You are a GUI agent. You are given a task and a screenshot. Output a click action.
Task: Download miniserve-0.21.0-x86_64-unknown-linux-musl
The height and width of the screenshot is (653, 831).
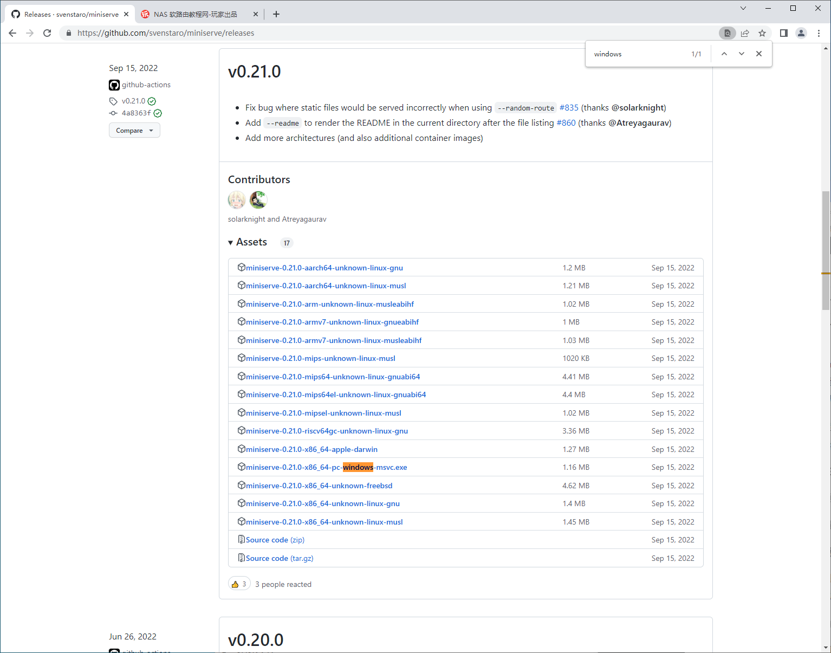point(324,522)
